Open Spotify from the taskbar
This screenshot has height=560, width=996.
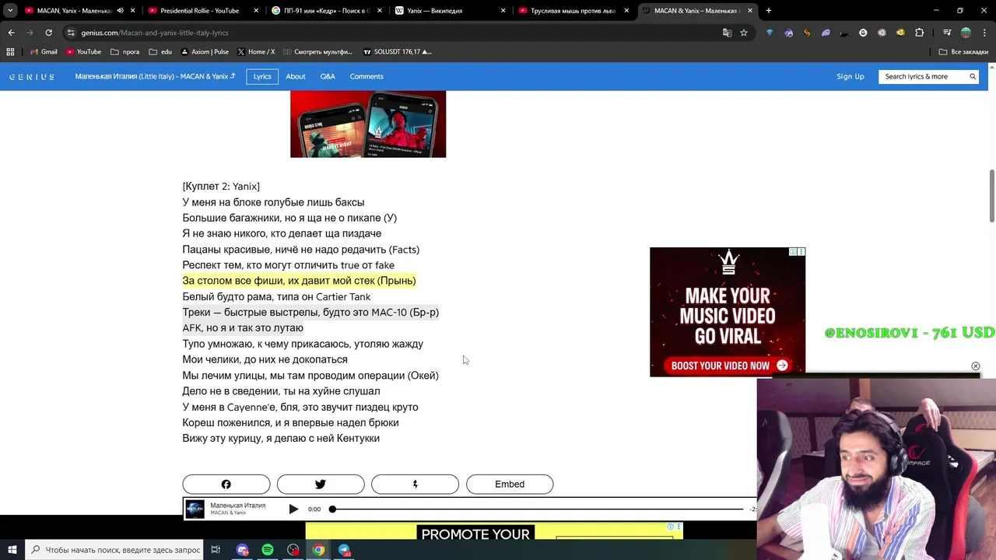(x=268, y=550)
